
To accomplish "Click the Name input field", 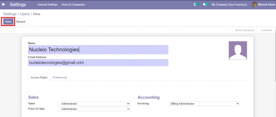I will point(98,50).
